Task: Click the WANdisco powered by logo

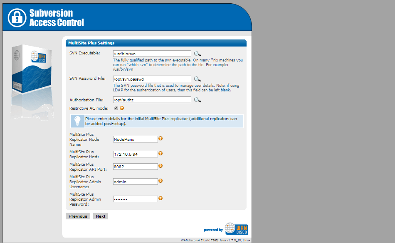Action: [x=237, y=228]
